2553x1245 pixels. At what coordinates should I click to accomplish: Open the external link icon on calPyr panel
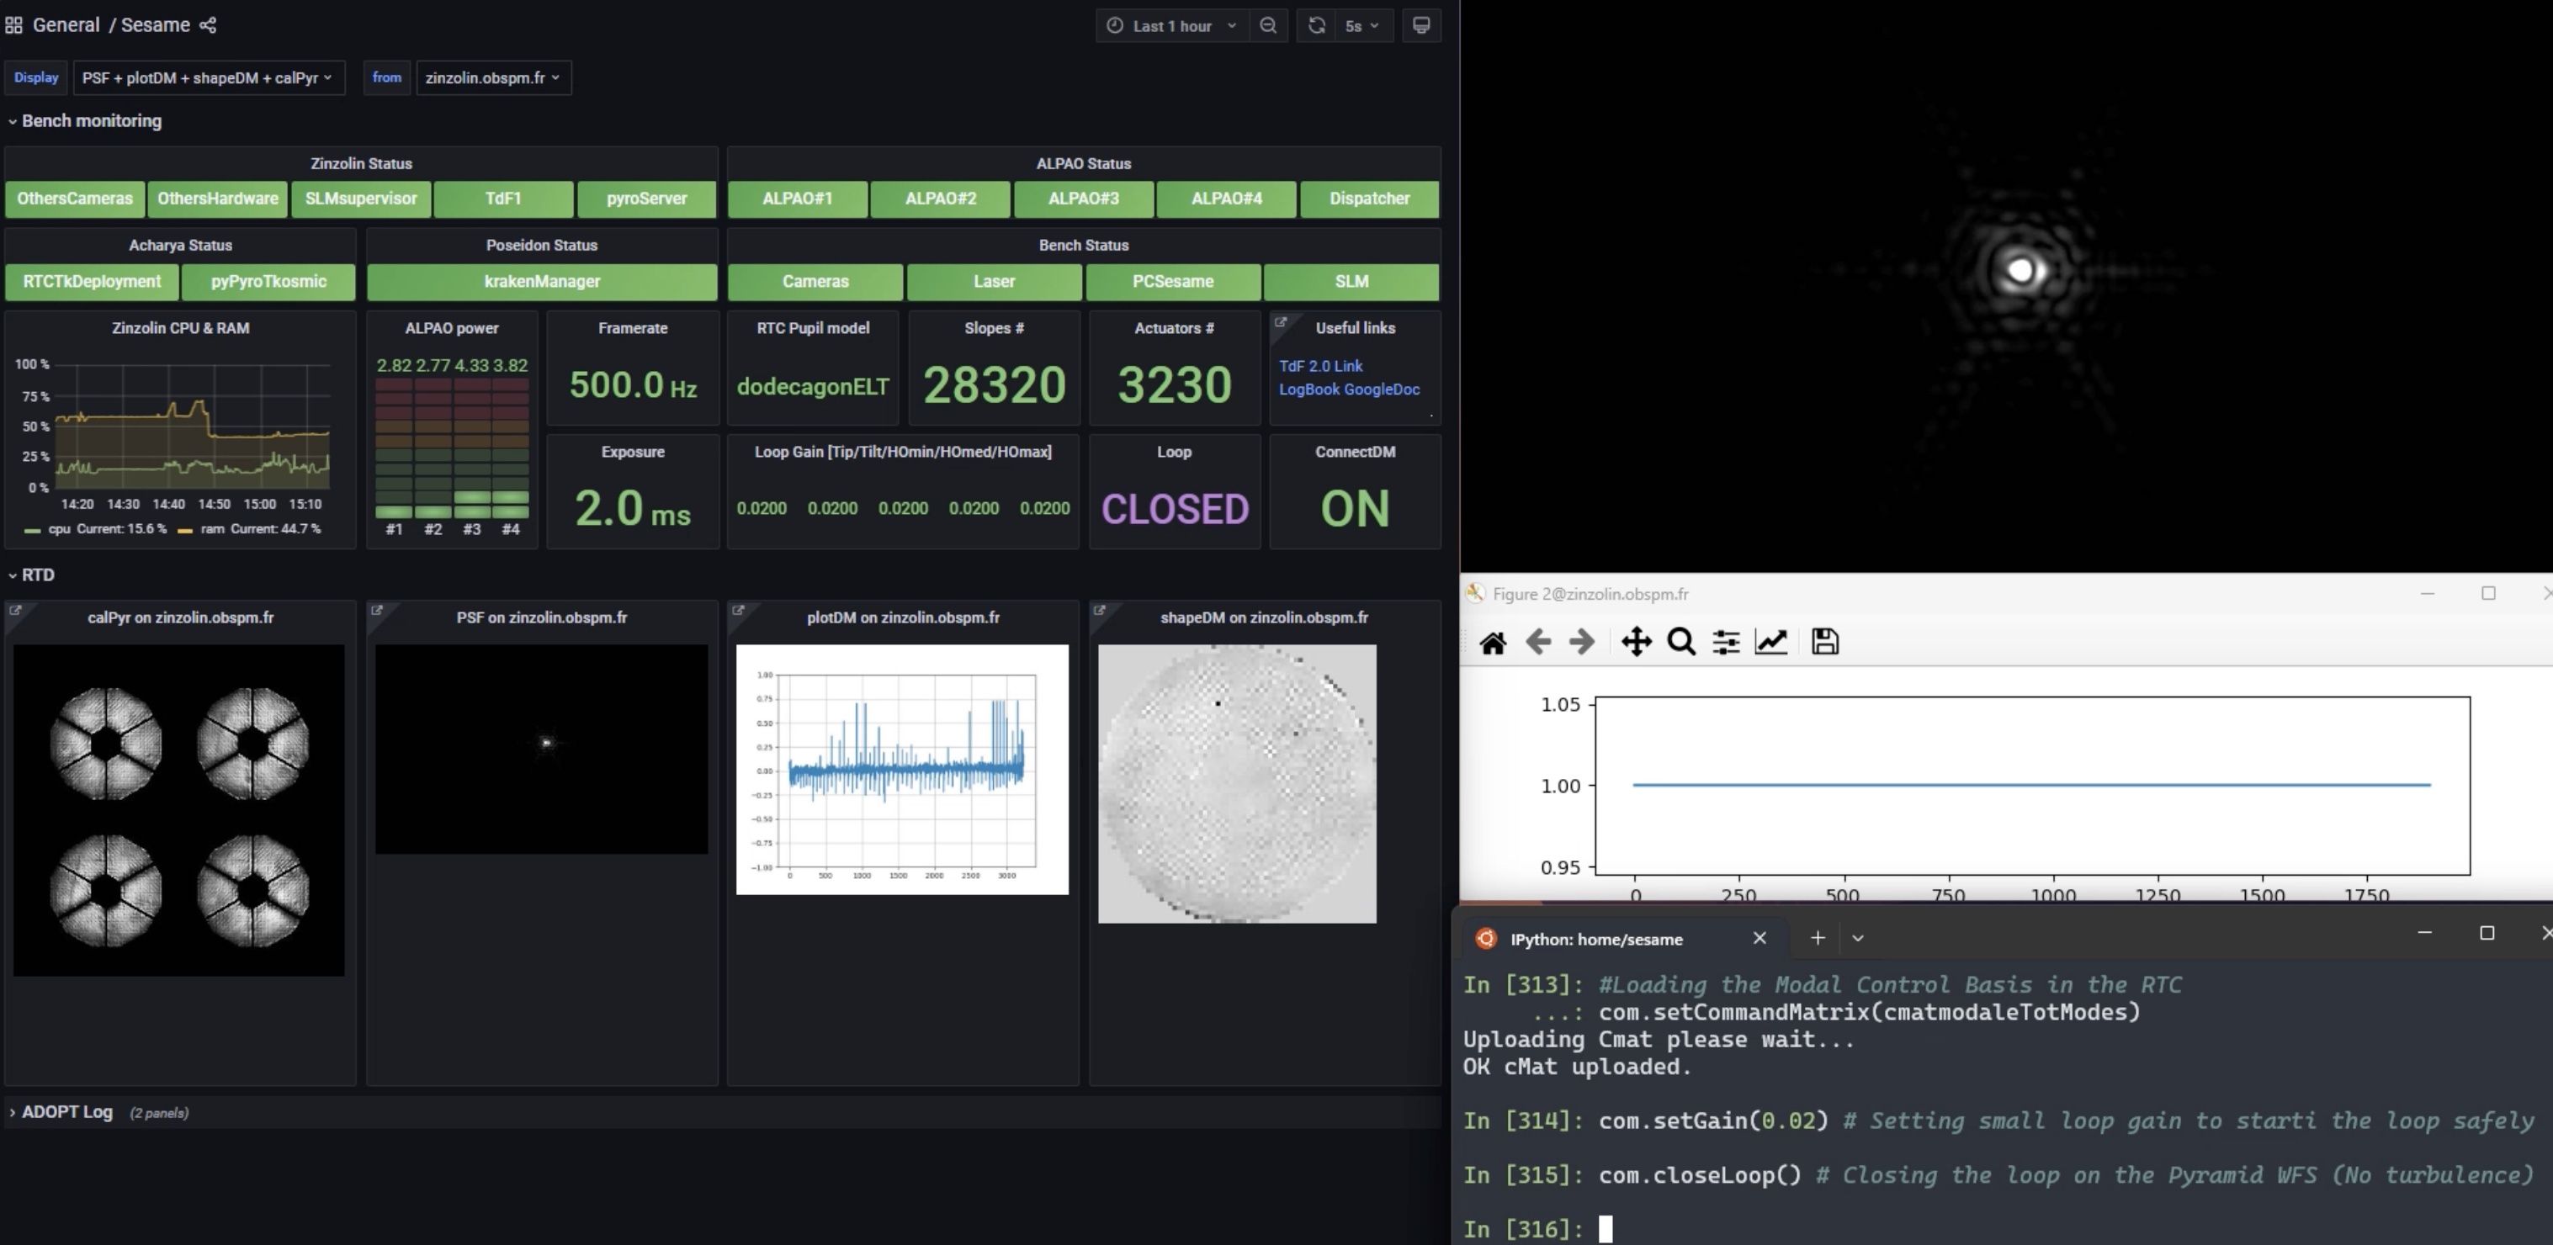point(16,610)
